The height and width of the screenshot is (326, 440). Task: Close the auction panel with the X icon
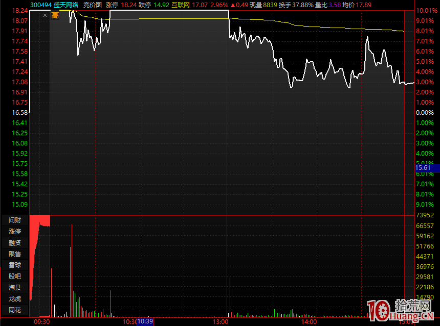point(45,15)
